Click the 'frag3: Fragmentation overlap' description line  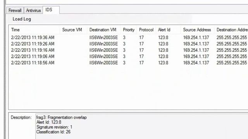coord(61,117)
